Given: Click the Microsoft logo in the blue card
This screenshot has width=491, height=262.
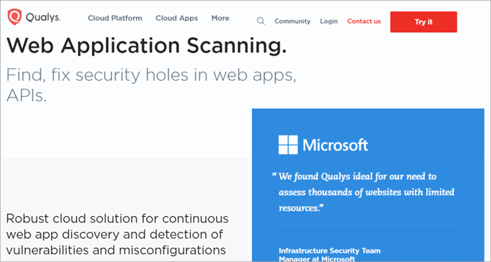Looking at the screenshot, I should pyautogui.click(x=323, y=145).
